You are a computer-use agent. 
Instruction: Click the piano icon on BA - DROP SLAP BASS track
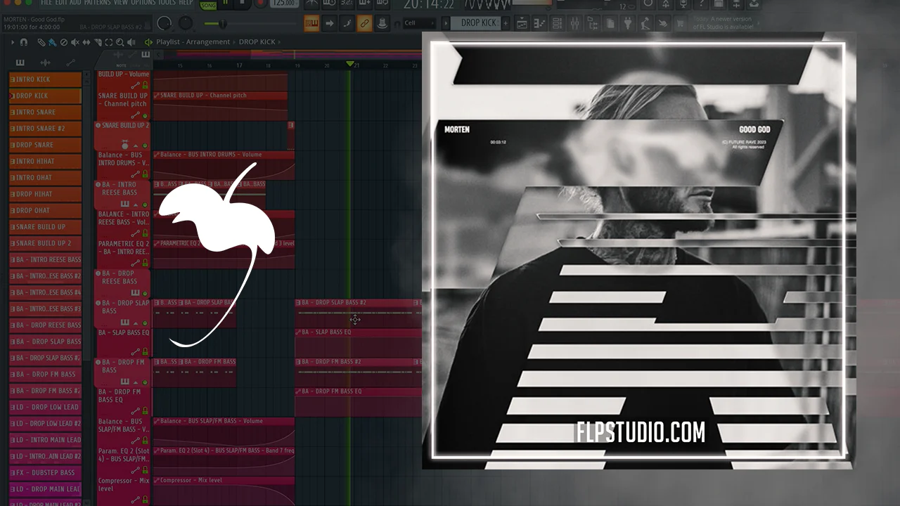coord(125,323)
